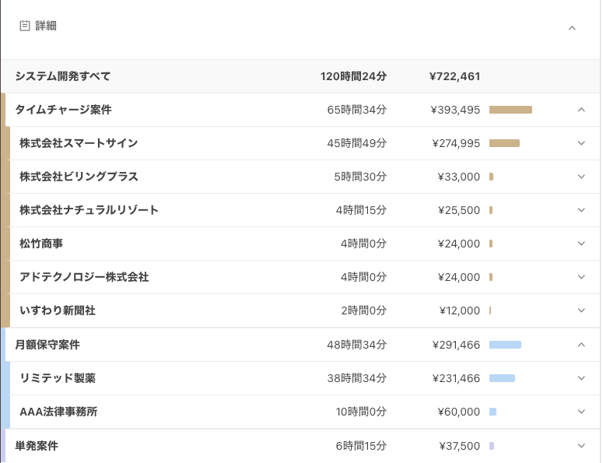Click the tan bar for タイムチャージ案件
603x463 pixels.
510,110
